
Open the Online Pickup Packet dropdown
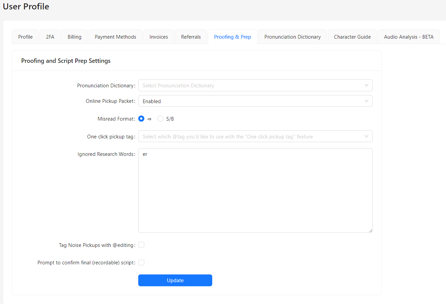tap(255, 101)
